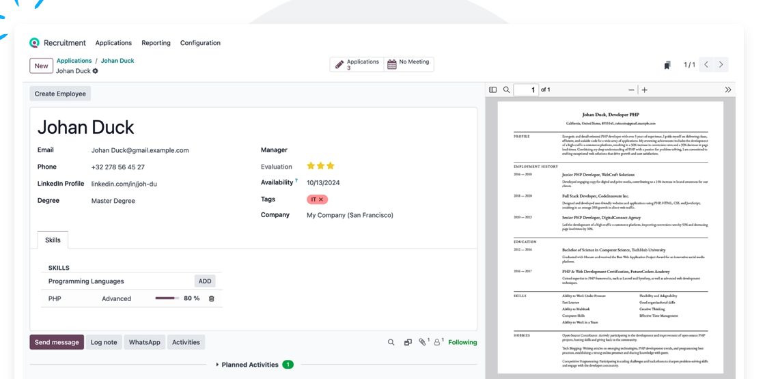This screenshot has height=379, width=765.
Task: Click the PHP skill name
Action: point(55,298)
